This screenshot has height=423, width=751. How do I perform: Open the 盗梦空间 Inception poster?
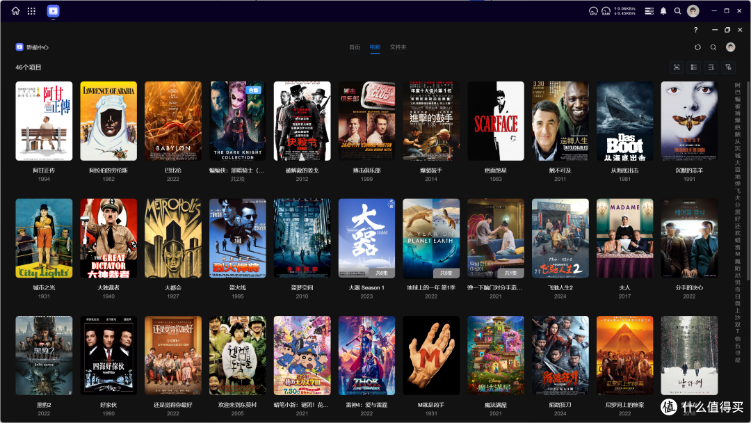302,238
